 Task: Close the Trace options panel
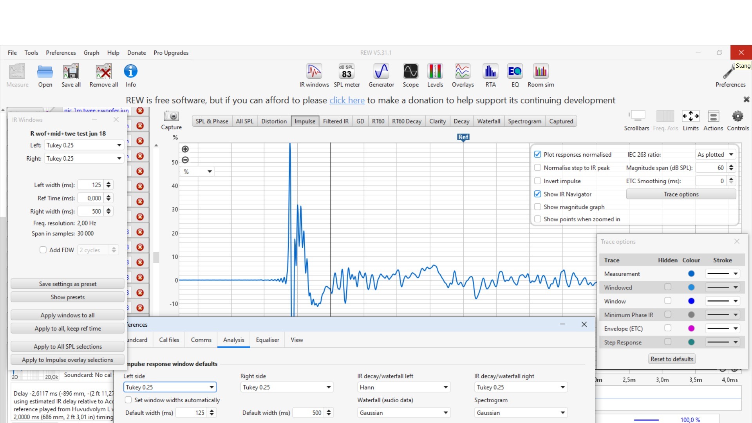(737, 241)
